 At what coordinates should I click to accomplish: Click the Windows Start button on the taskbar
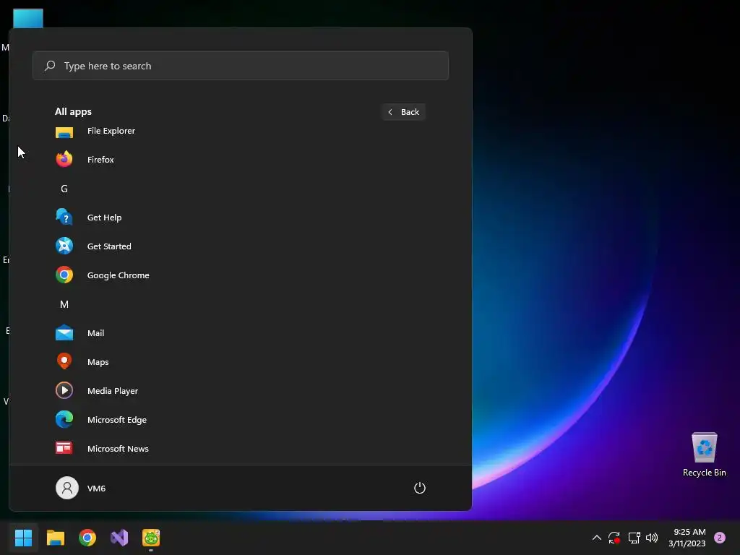tap(23, 538)
